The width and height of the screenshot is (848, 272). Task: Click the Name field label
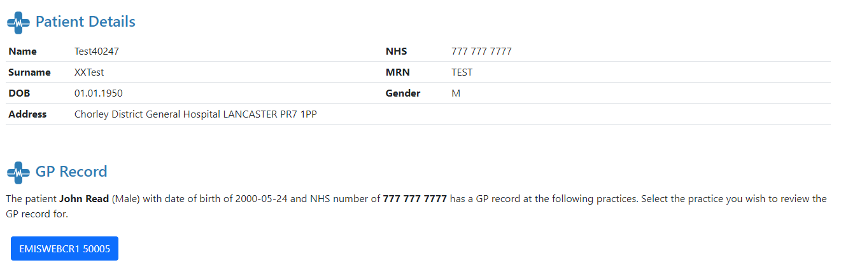[x=23, y=51]
